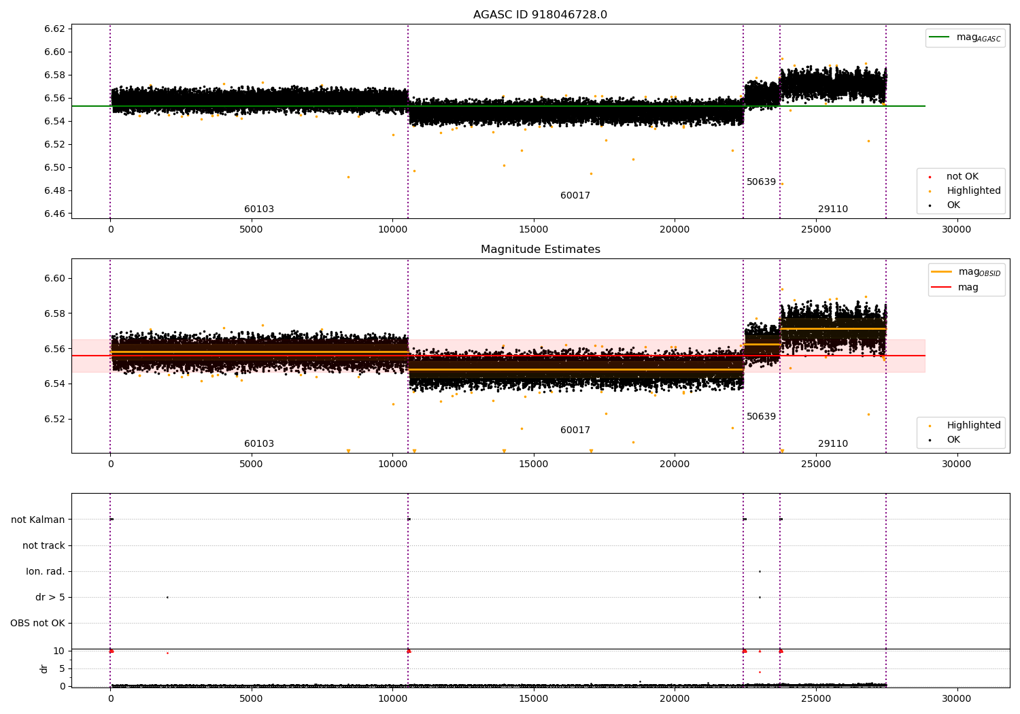Image resolution: width=1020 pixels, height=714 pixels.
Task: Click the 6.62 y-axis tick label
Action: tap(54, 29)
